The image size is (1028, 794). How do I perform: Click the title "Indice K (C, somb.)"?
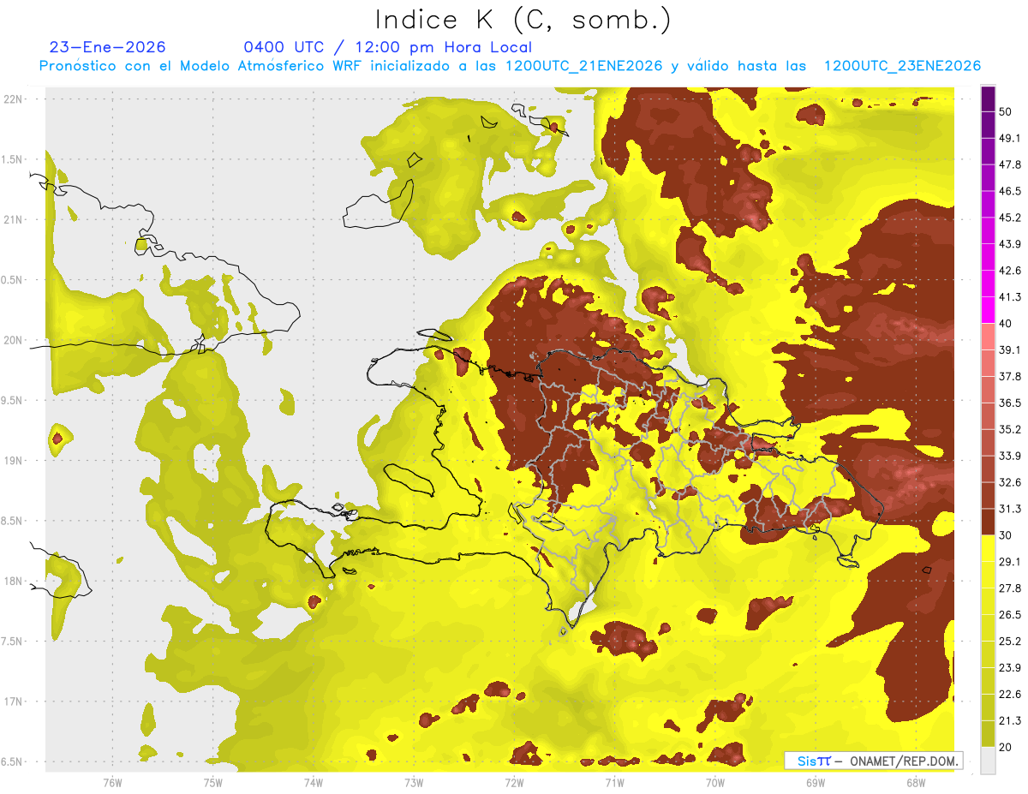(x=523, y=20)
